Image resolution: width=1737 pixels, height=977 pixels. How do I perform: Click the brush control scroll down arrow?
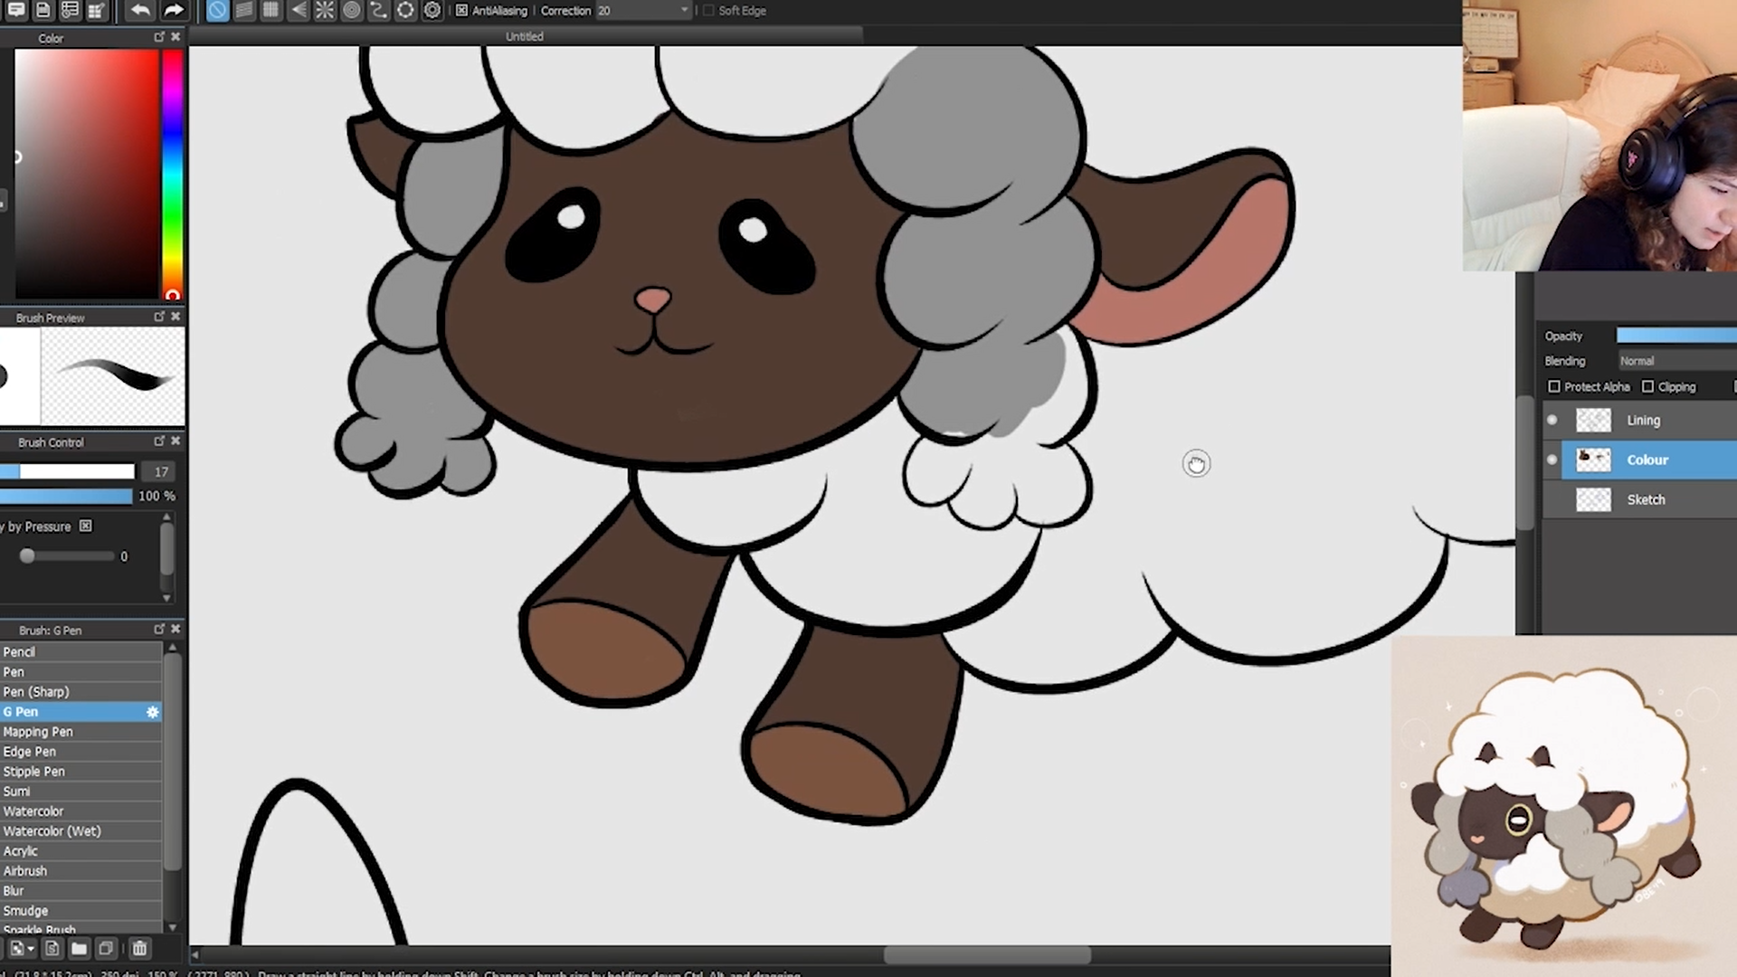tap(166, 598)
